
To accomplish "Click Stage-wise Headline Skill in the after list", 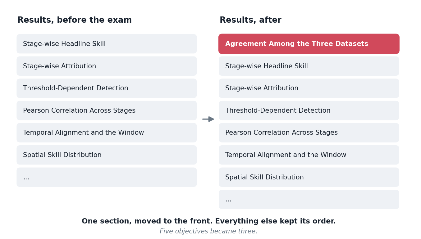I will point(309,66).
